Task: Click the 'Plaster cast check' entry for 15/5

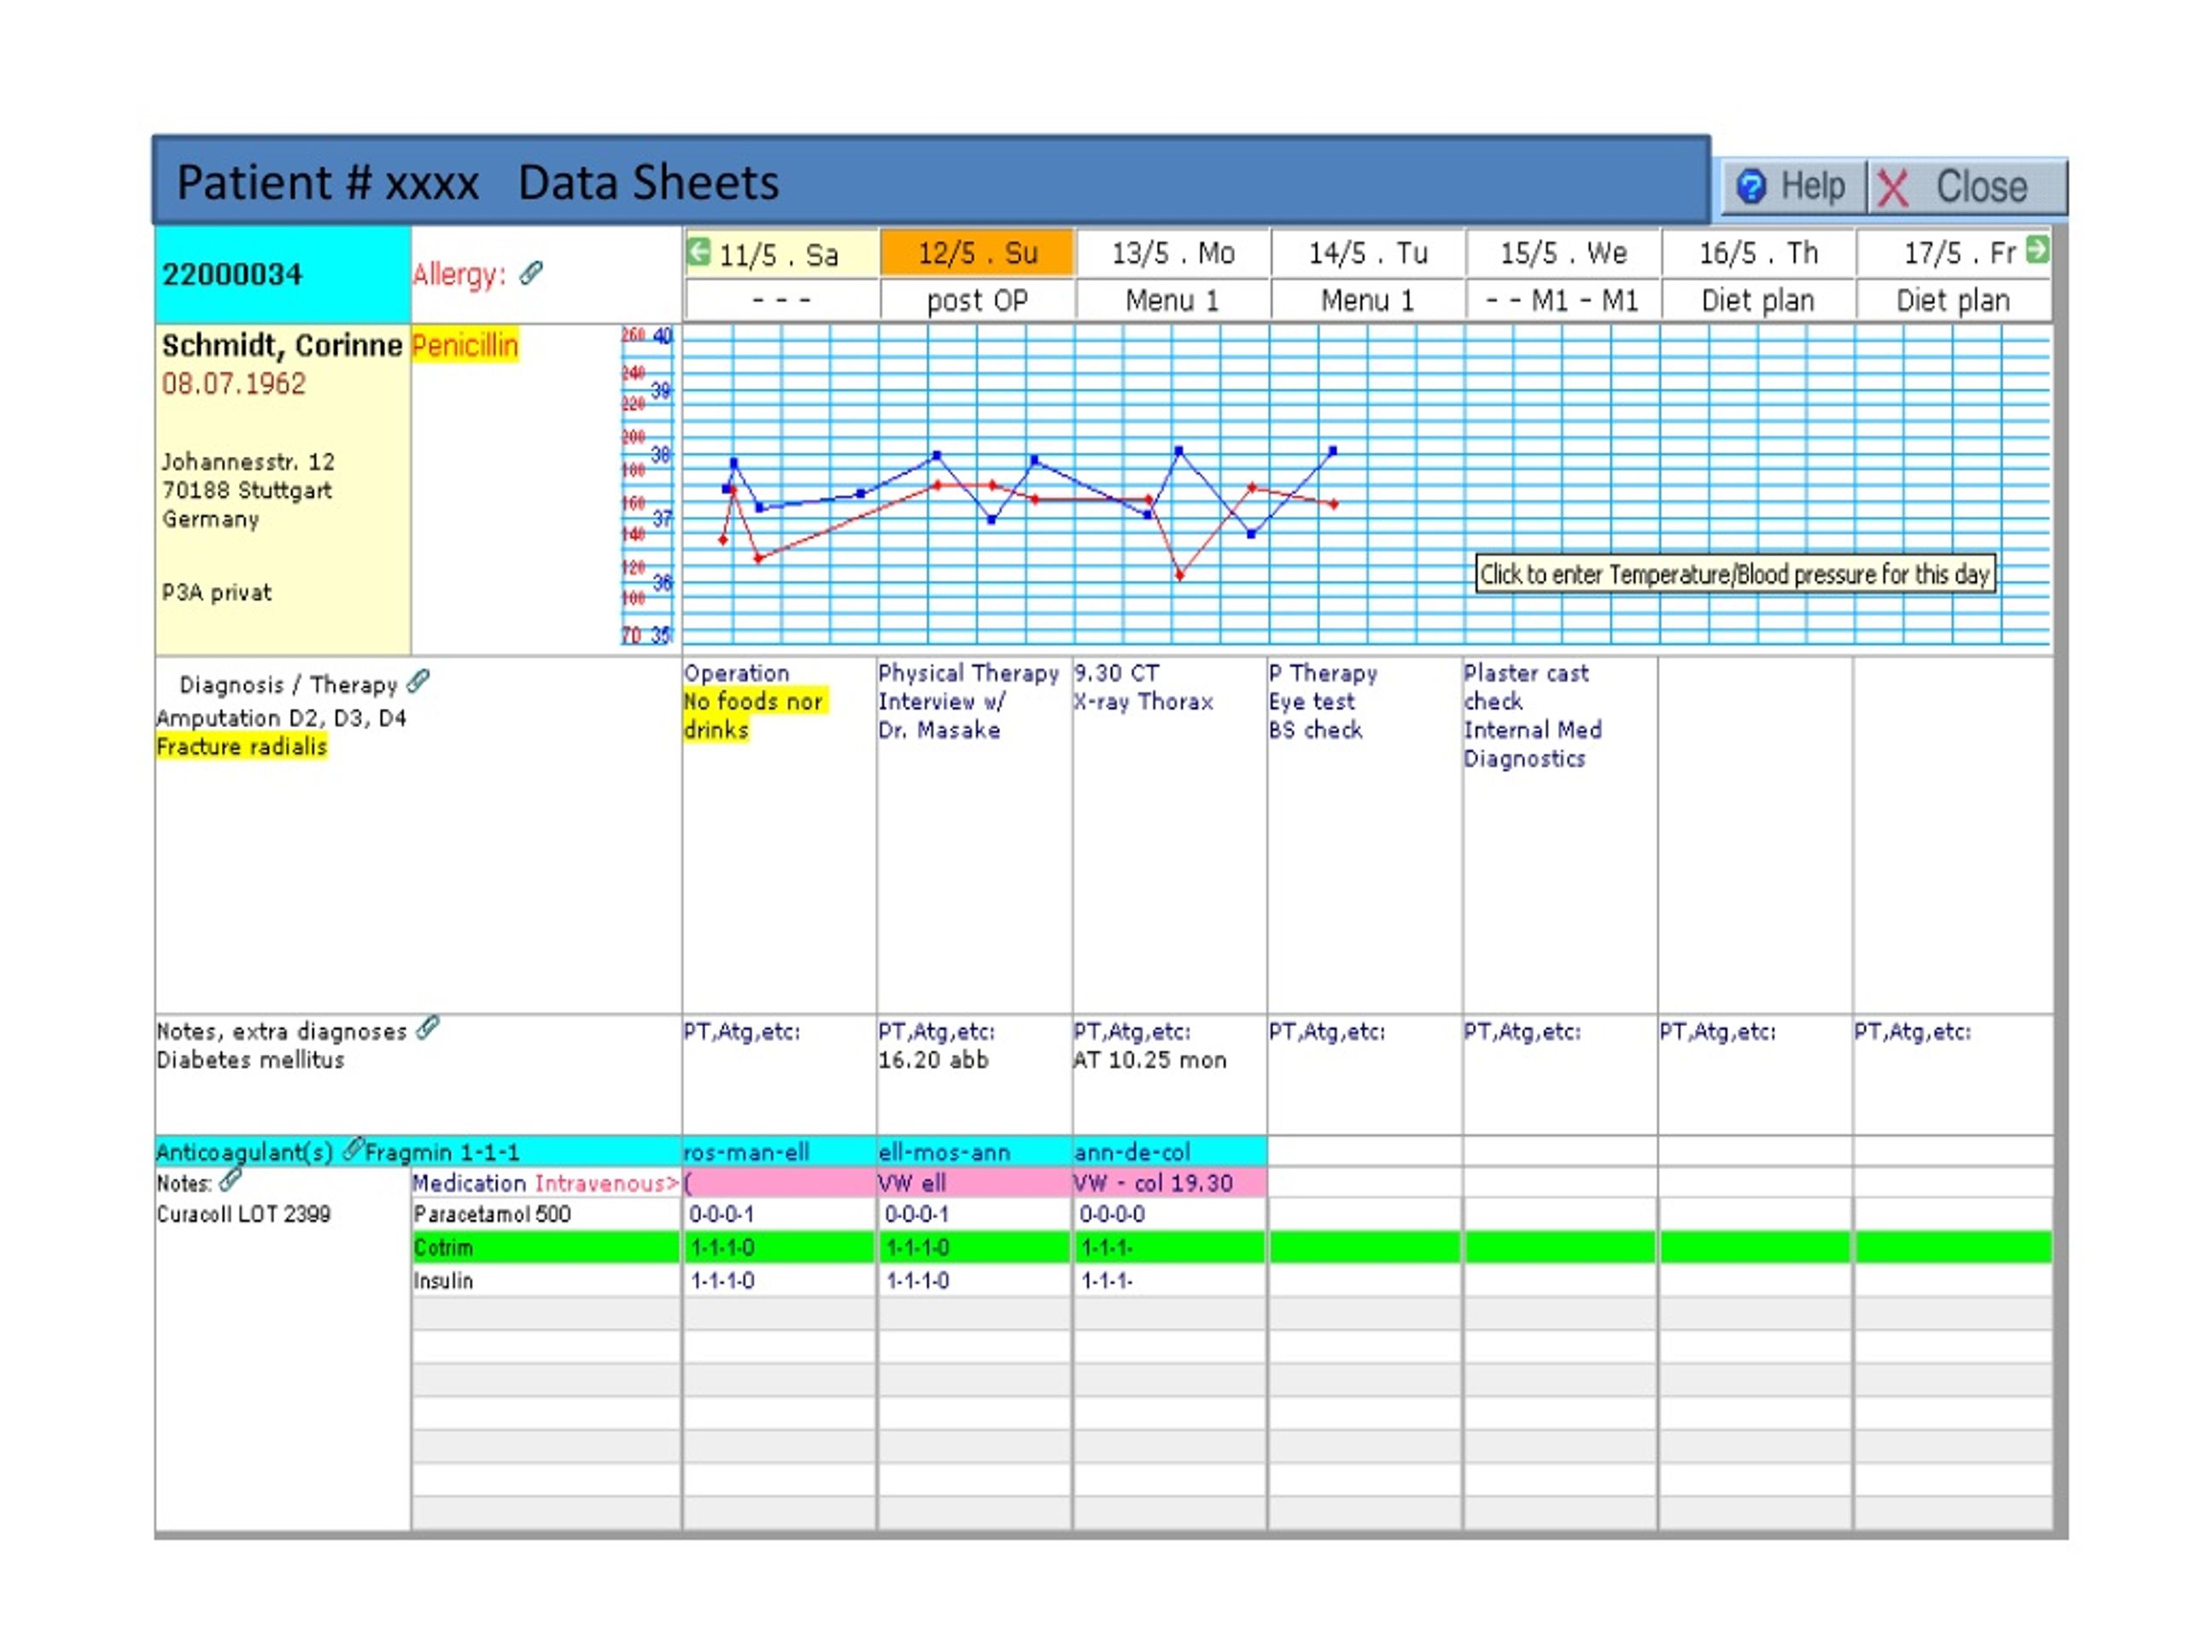Action: point(1526,687)
